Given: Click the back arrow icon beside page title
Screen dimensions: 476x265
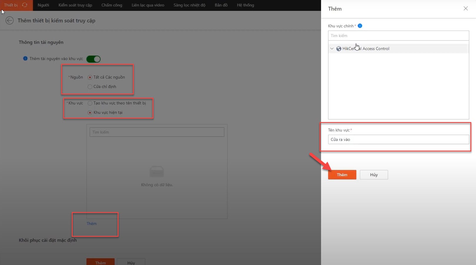Looking at the screenshot, I should 9,21.
